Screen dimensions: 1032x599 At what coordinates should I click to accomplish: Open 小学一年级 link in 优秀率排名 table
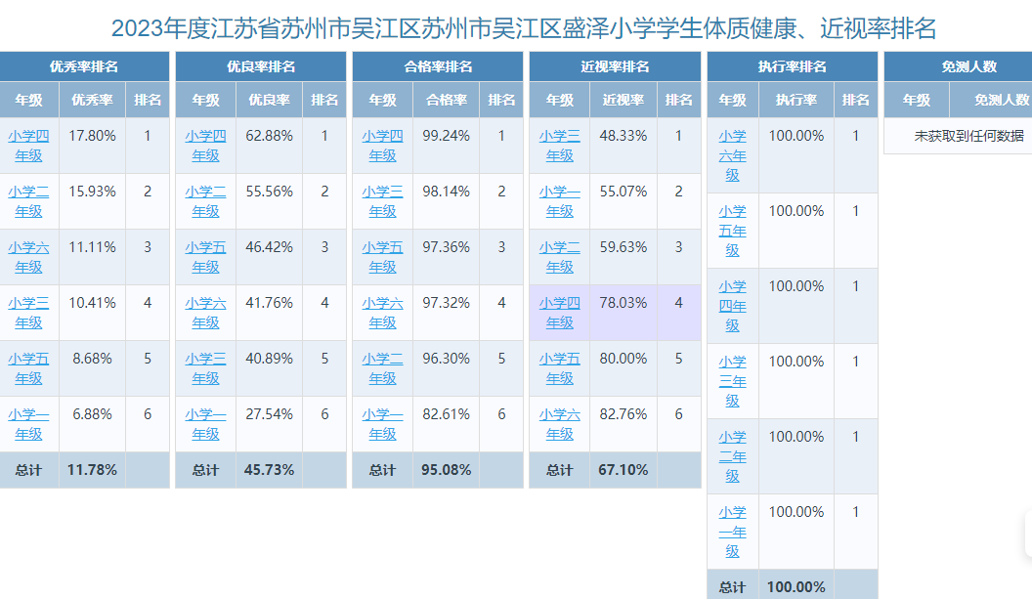point(29,424)
